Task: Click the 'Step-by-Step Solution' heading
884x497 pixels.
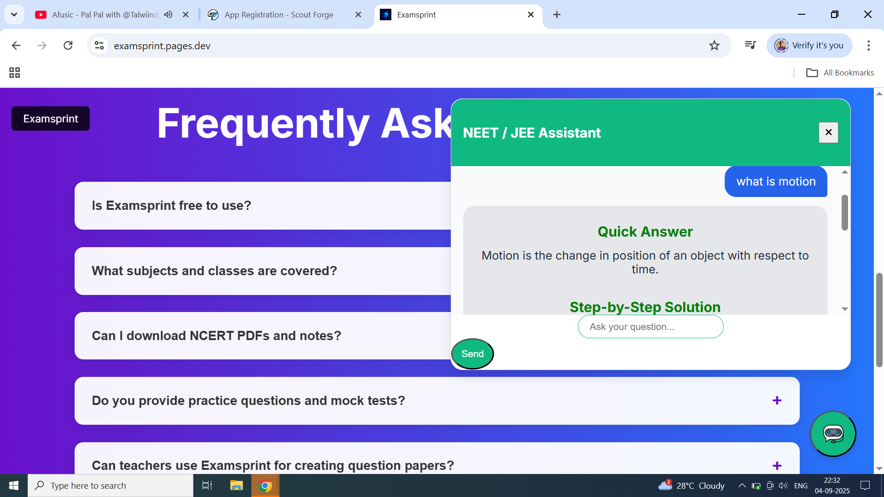Action: 645,307
